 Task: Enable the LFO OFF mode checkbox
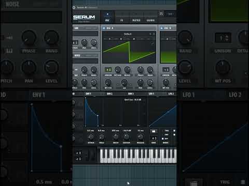[163, 138]
